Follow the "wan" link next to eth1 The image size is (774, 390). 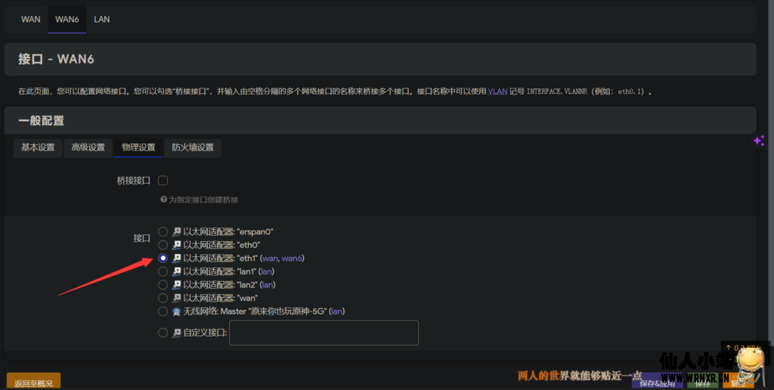tap(271, 258)
